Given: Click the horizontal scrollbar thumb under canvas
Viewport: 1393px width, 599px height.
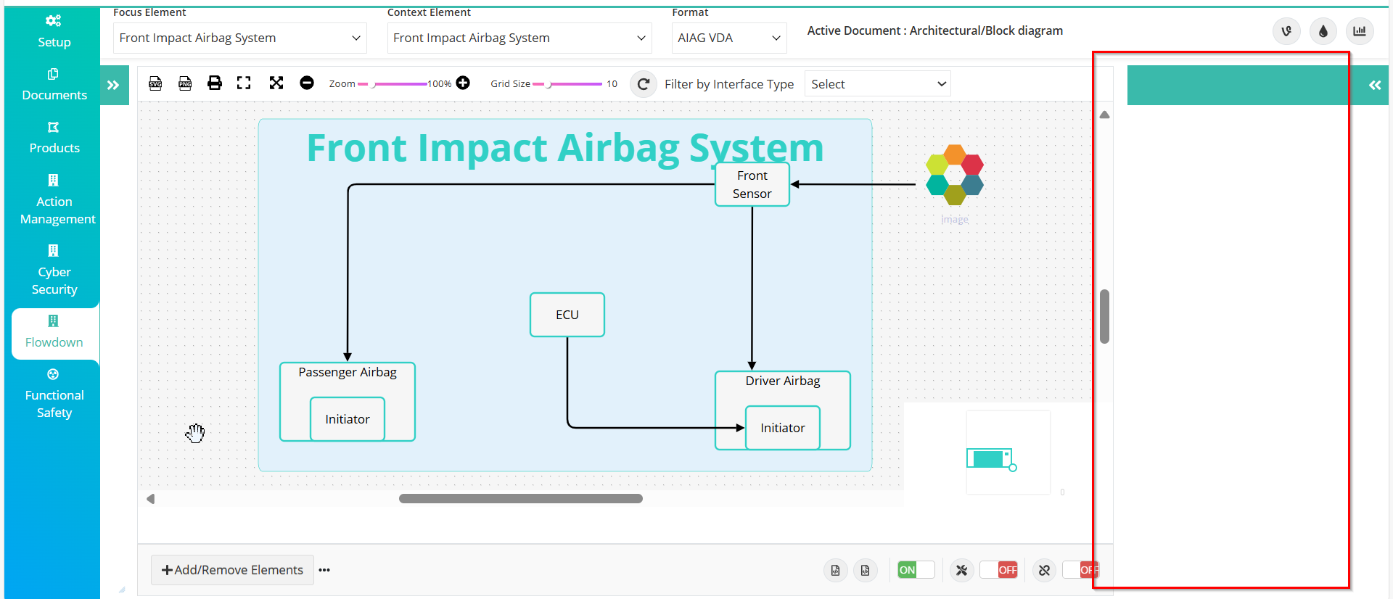Looking at the screenshot, I should click(521, 498).
